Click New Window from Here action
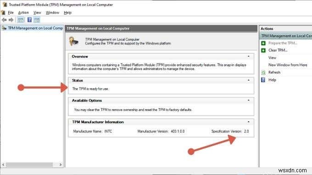312x175 pixels. [288, 65]
